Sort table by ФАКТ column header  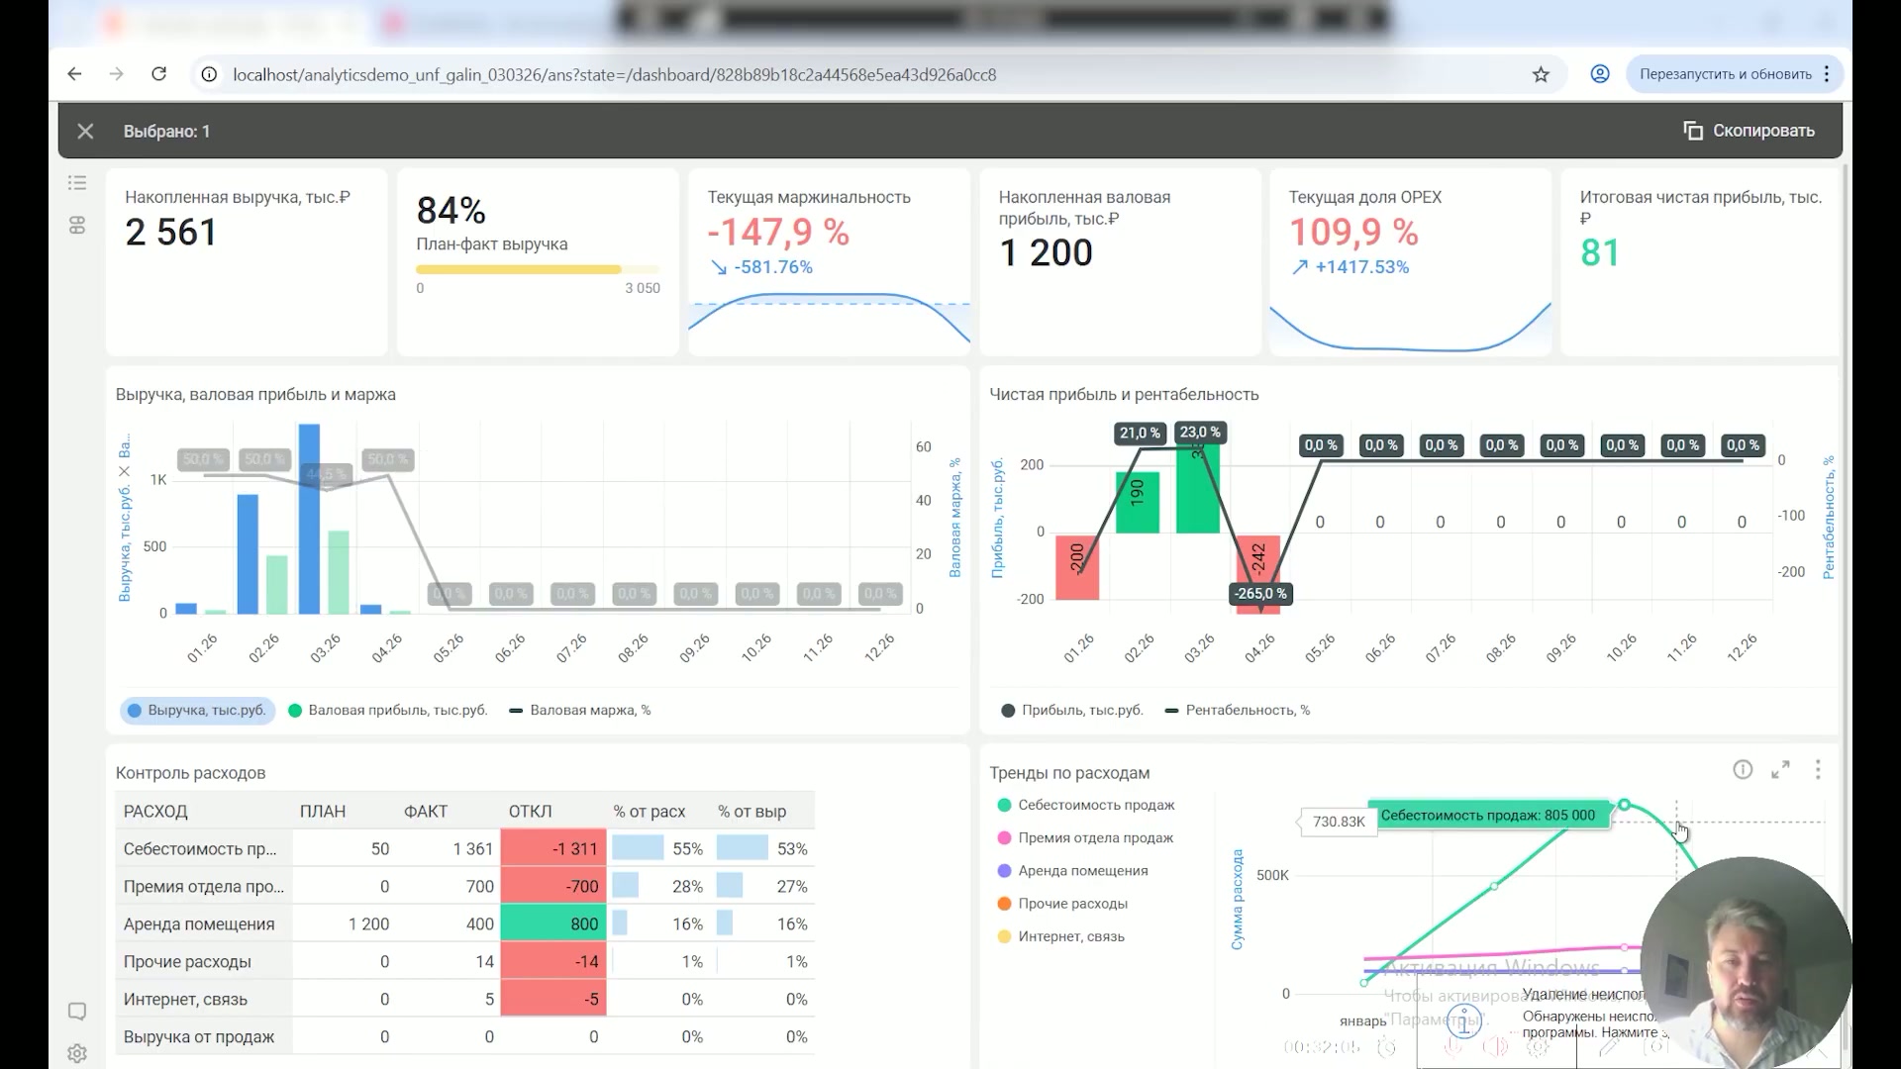[x=426, y=812]
